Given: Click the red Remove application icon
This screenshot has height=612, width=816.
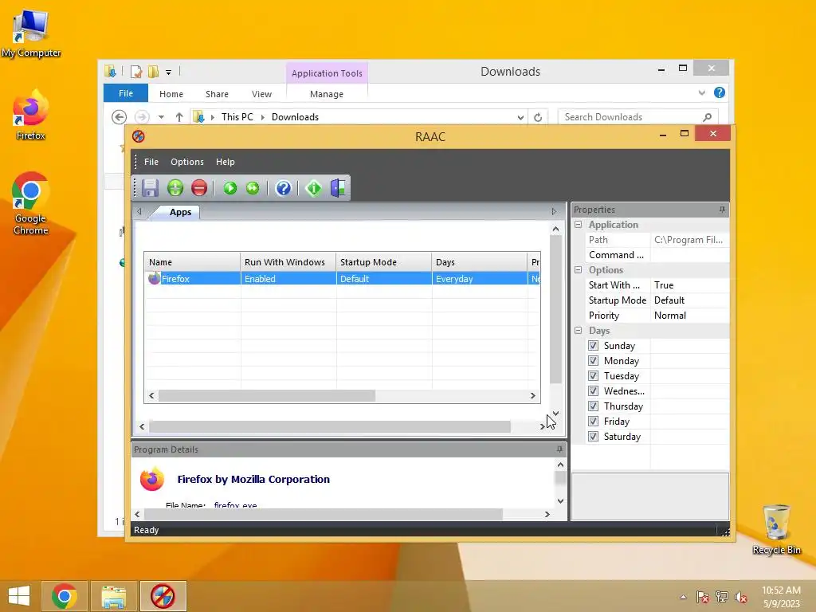Looking at the screenshot, I should (198, 188).
